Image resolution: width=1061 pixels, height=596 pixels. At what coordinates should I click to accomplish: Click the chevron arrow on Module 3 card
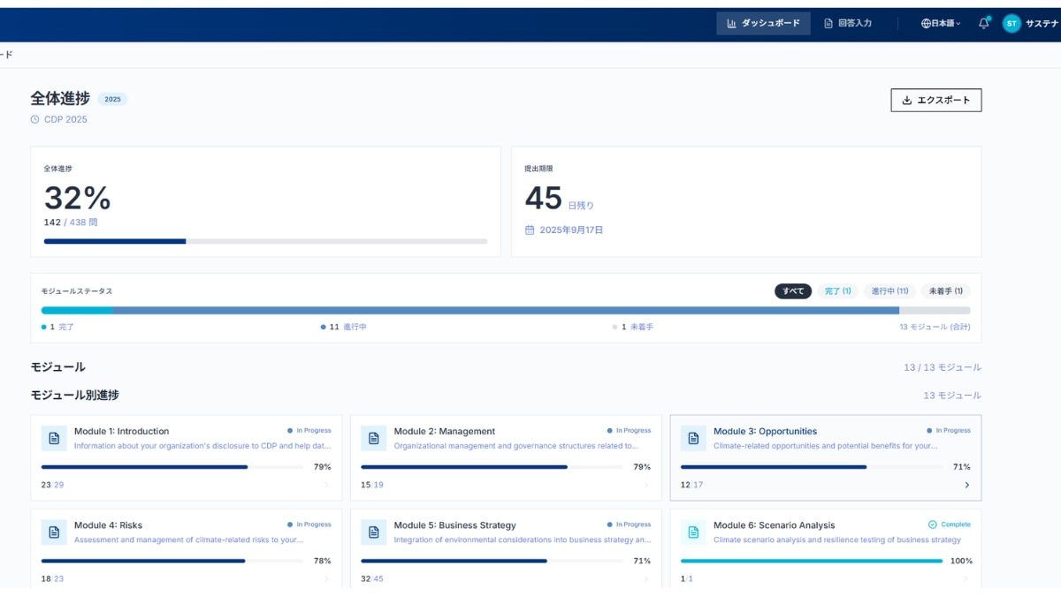pos(966,485)
